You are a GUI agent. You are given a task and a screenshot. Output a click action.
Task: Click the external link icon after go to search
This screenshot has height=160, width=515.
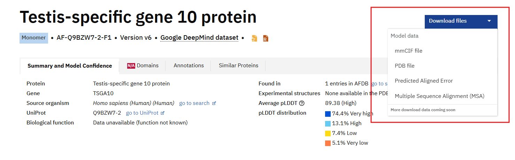(x=214, y=104)
